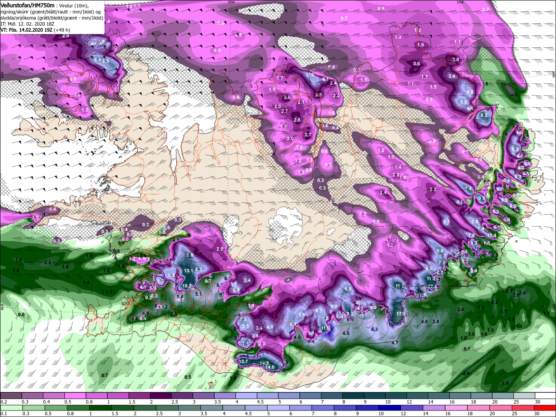Pick the light pink 16–18 rain legend swatch

click(x=455, y=408)
